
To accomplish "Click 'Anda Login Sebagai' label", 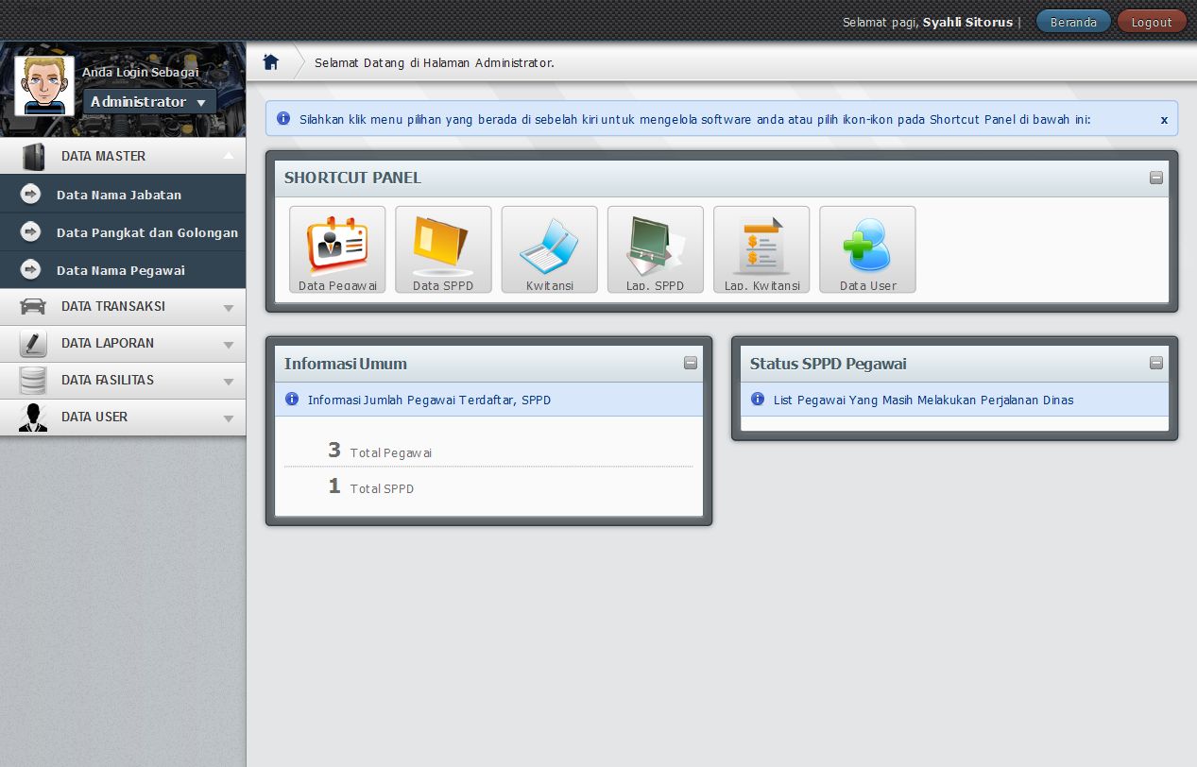I will 141,72.
